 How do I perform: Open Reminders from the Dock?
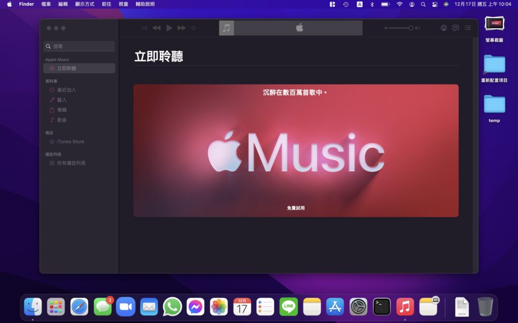[265, 306]
